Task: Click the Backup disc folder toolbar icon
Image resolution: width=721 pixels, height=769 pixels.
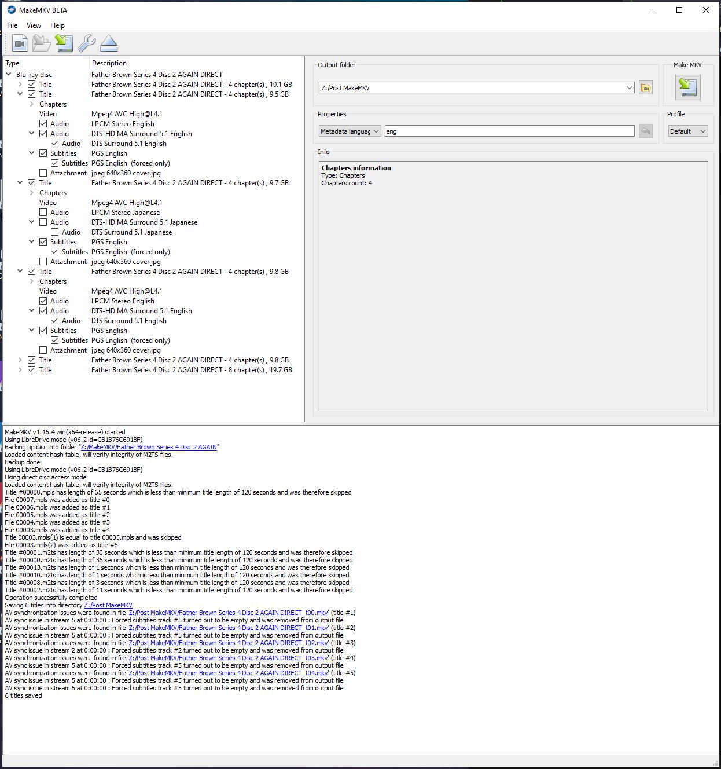Action: tap(42, 43)
